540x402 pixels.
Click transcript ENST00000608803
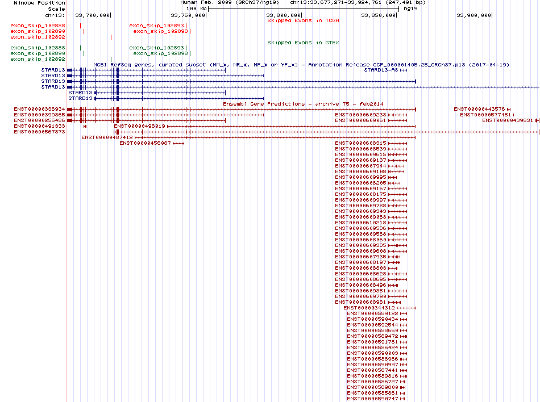[x=360, y=268]
